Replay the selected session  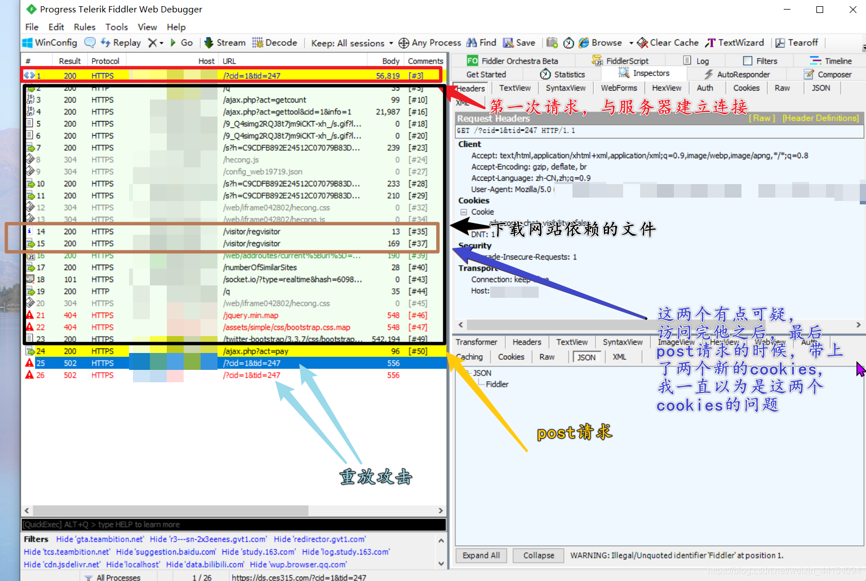[121, 43]
